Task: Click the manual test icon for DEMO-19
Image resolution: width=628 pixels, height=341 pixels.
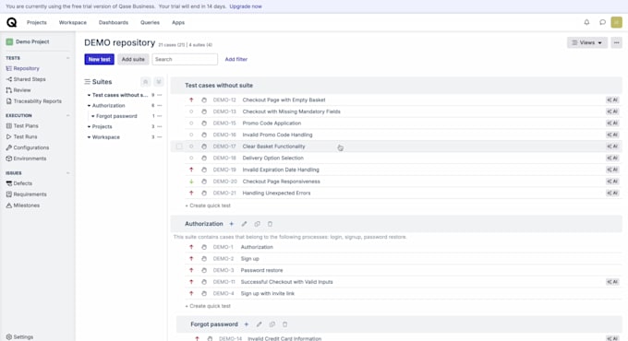Action: pos(204,170)
